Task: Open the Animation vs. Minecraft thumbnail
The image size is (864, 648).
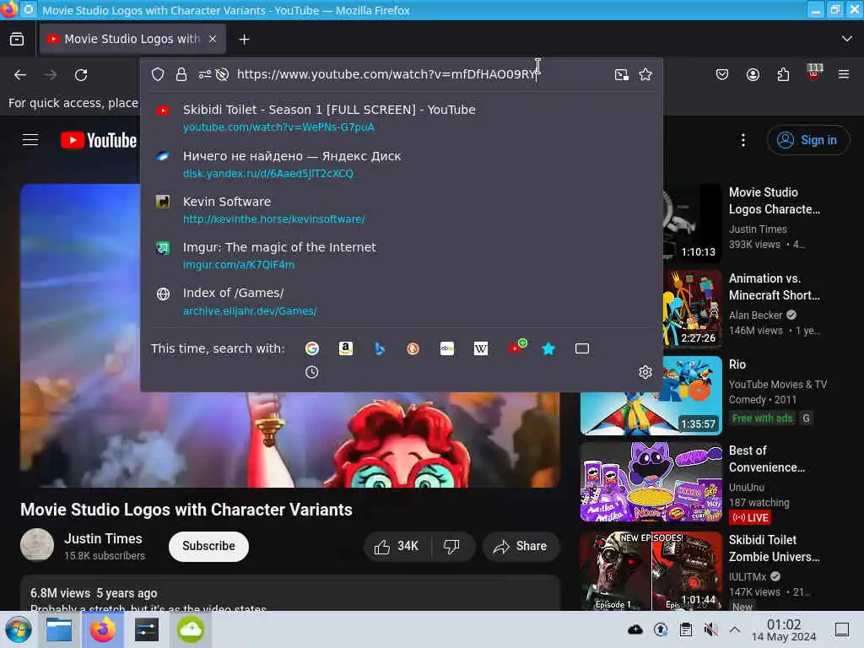Action: [x=692, y=309]
